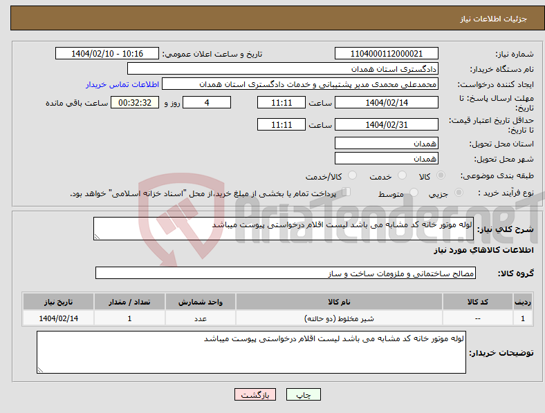Click the announcement date field 1404/02/10 - 10:16
545x413 pixels.
(107, 53)
